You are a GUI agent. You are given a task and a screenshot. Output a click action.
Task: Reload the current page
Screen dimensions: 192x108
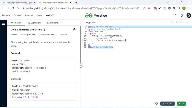pyautogui.click(x=13, y=8)
